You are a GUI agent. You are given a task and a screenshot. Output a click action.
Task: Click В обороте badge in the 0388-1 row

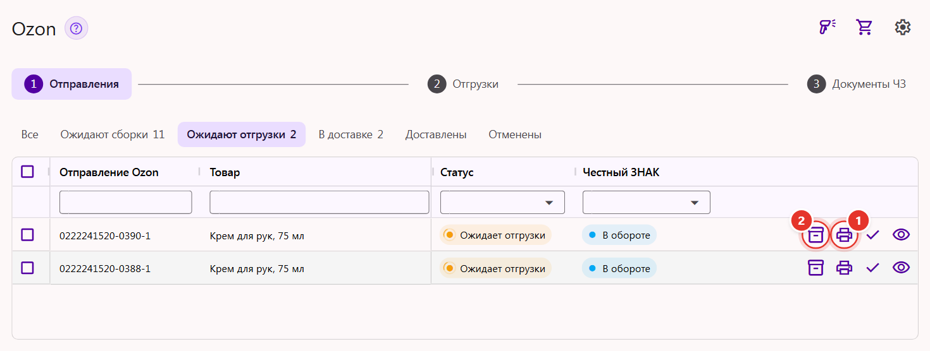(619, 268)
